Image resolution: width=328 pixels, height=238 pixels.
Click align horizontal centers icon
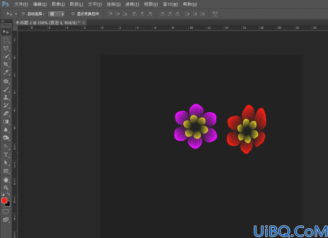click(142, 14)
